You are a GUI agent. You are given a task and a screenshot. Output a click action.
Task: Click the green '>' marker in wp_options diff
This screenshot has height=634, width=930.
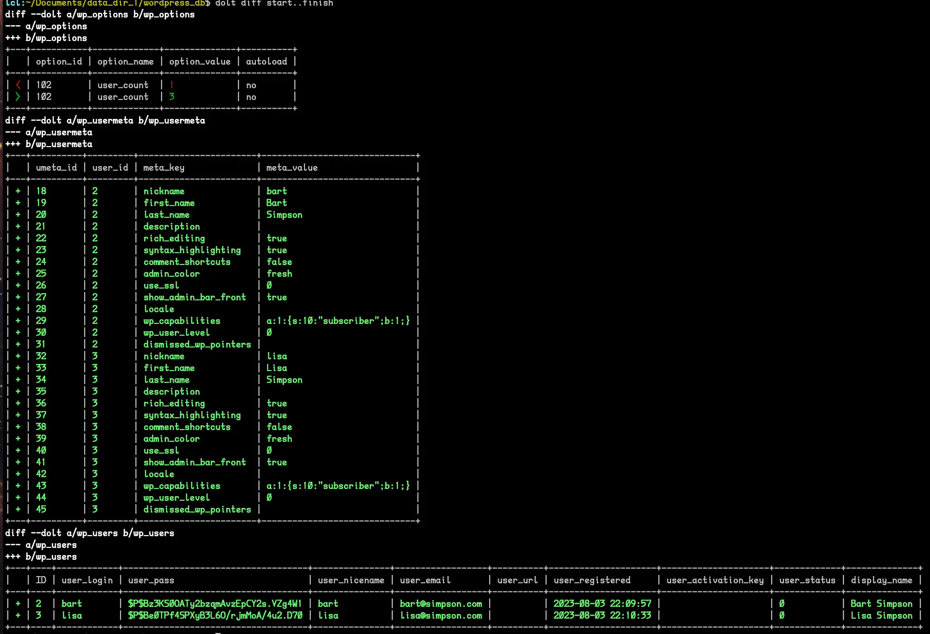point(18,97)
